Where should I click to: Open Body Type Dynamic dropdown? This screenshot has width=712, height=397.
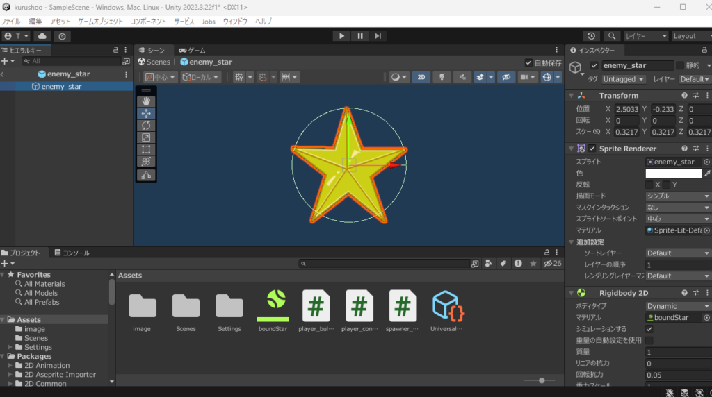click(679, 306)
